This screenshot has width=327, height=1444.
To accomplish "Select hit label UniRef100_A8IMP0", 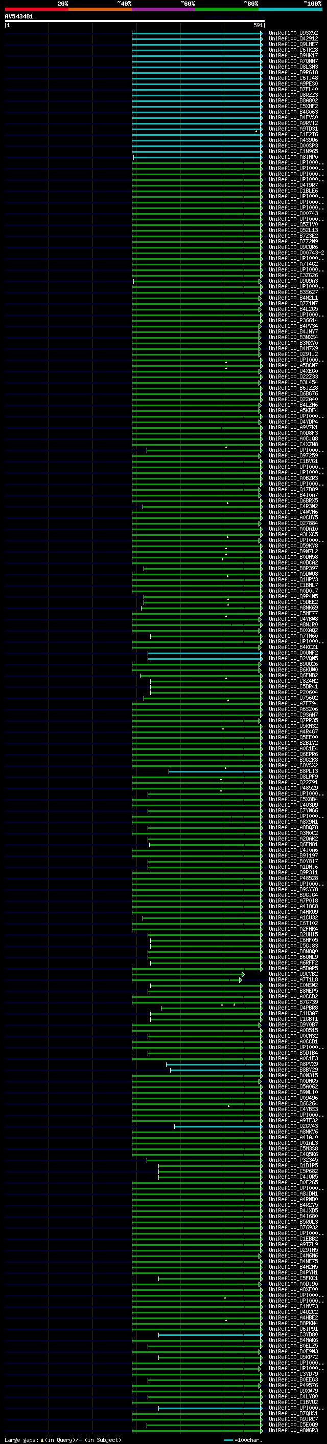I will click(x=293, y=157).
